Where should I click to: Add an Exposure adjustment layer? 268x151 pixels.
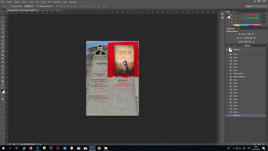[250, 34]
